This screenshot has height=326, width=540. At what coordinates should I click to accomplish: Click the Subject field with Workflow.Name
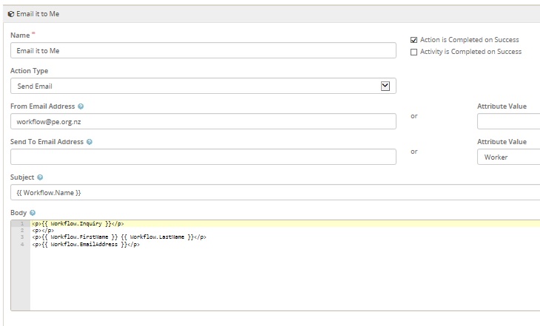click(x=274, y=192)
